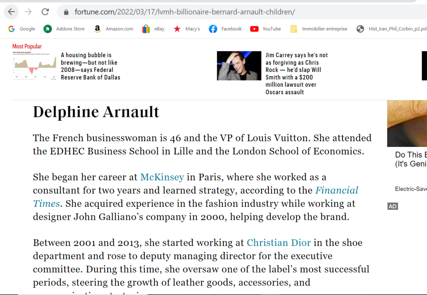Open the 'Do This' ad headline
Screen dimensions: 427x295
(x=411, y=159)
